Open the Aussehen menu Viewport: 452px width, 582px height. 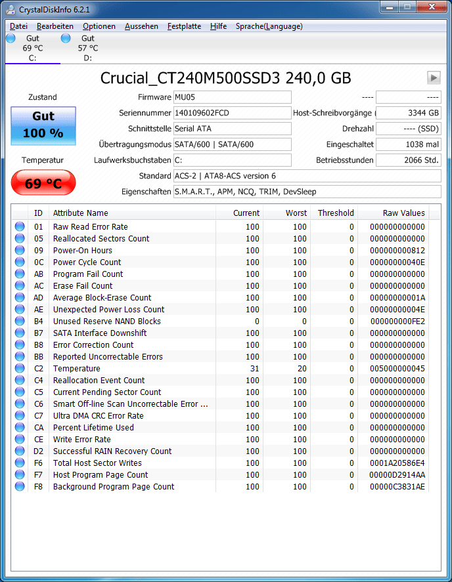[x=141, y=26]
